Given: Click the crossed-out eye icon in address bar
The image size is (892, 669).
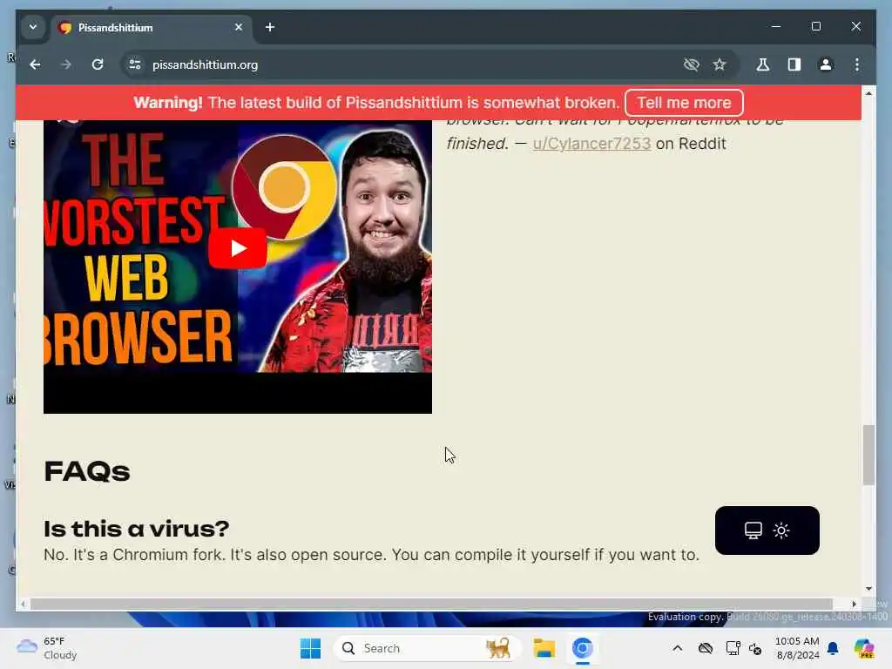Looking at the screenshot, I should coord(691,64).
